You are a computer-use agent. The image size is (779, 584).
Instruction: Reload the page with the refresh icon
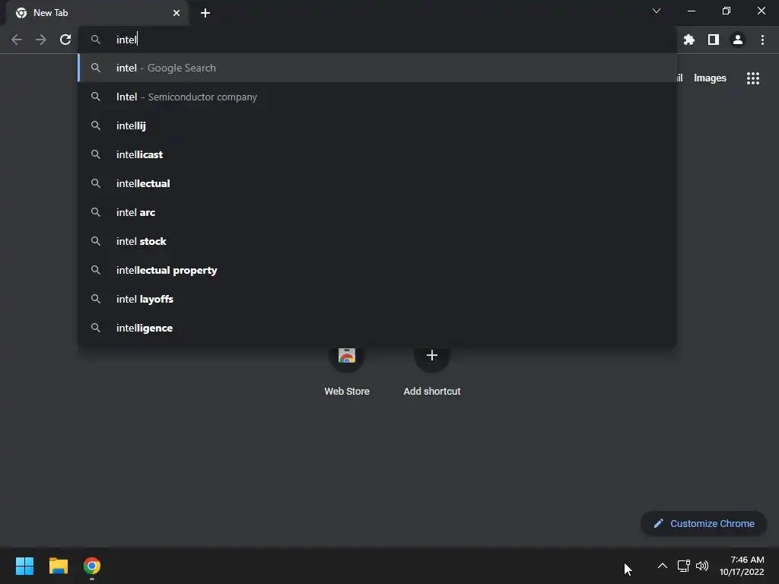point(65,40)
